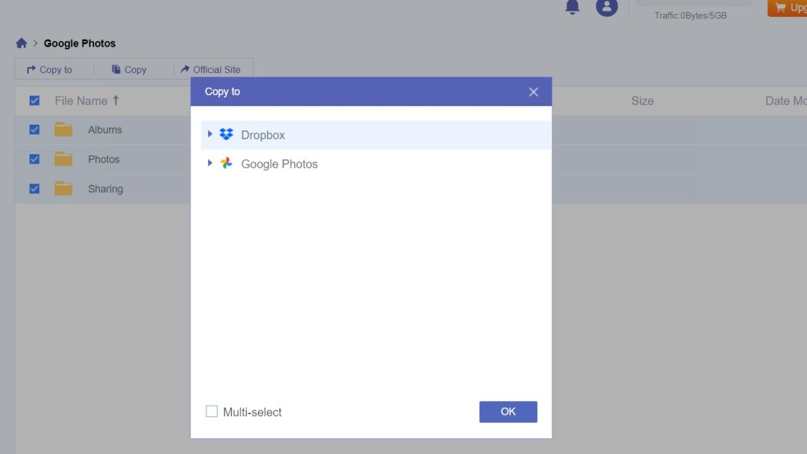Click the home icon in breadcrumb

[x=21, y=44]
